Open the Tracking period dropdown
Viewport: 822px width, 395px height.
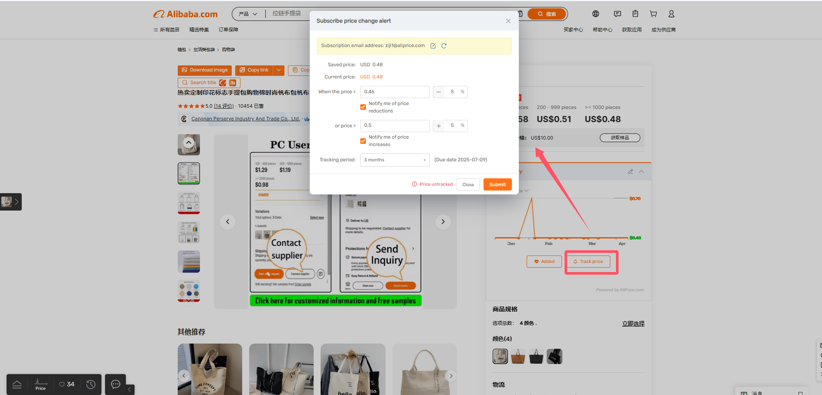tap(395, 160)
